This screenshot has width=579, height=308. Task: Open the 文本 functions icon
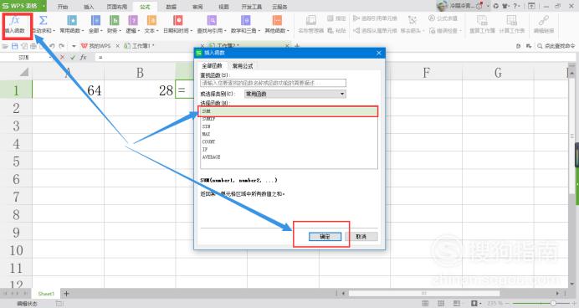coord(151,20)
